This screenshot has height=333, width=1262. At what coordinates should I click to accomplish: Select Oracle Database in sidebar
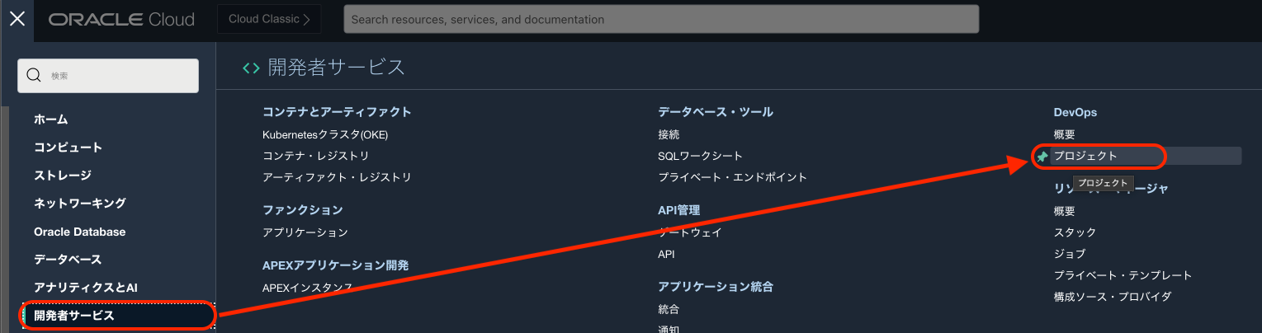pyautogui.click(x=80, y=232)
